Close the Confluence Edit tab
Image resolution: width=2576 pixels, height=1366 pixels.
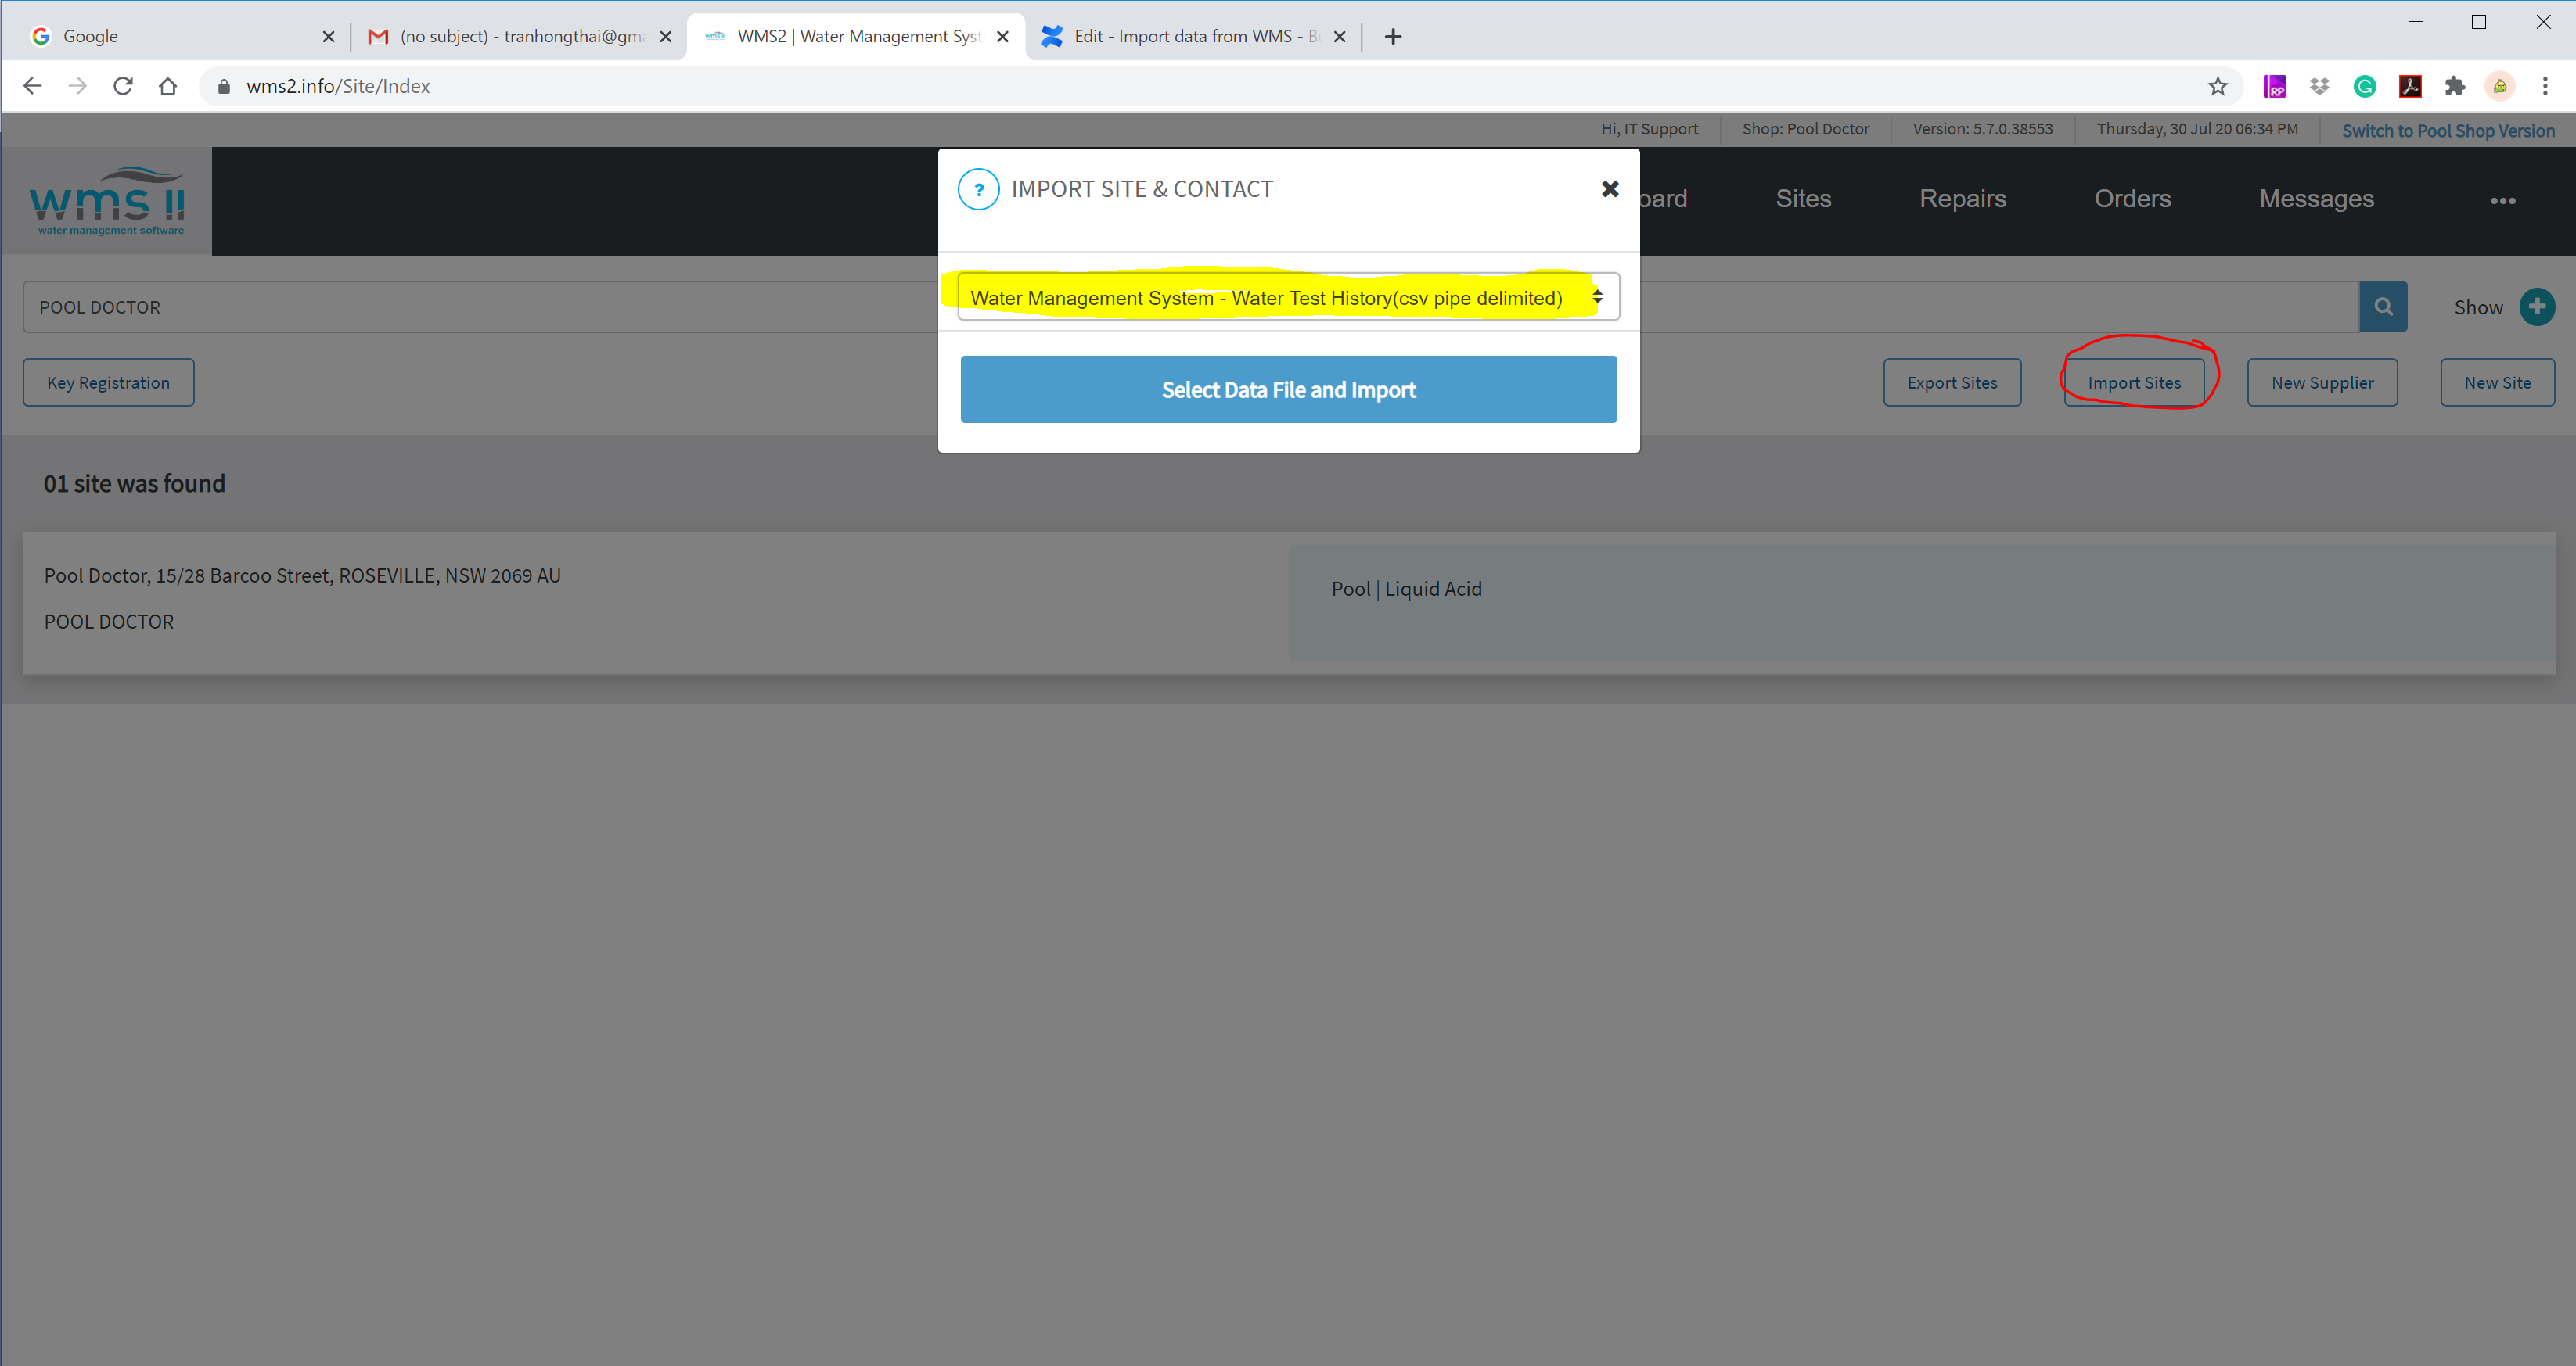pos(1340,36)
